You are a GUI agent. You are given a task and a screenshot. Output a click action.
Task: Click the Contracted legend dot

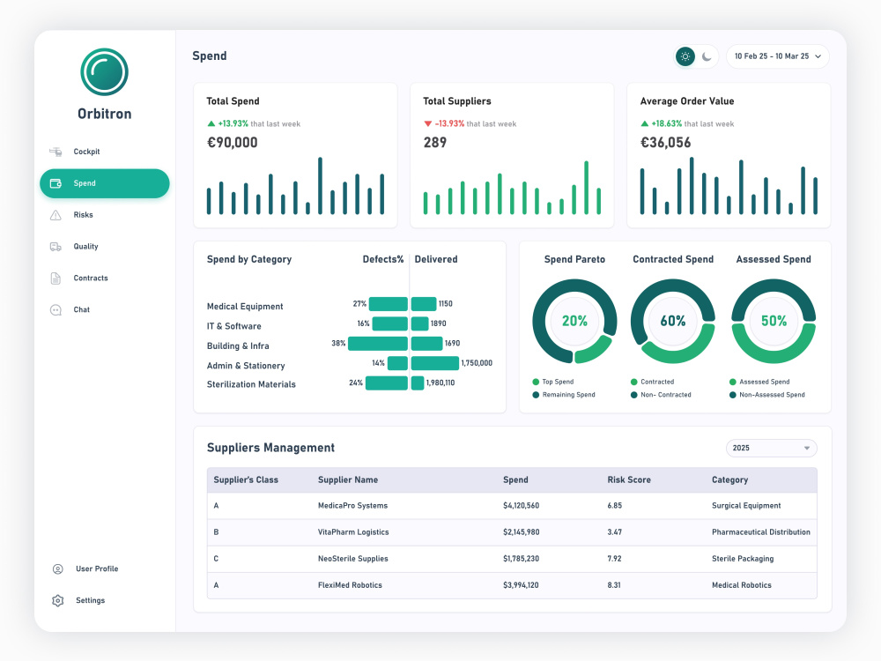click(633, 382)
